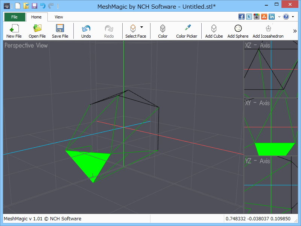Click the YZ - Axis view pane
Viewport: 301px width, 226px height.
(x=271, y=185)
